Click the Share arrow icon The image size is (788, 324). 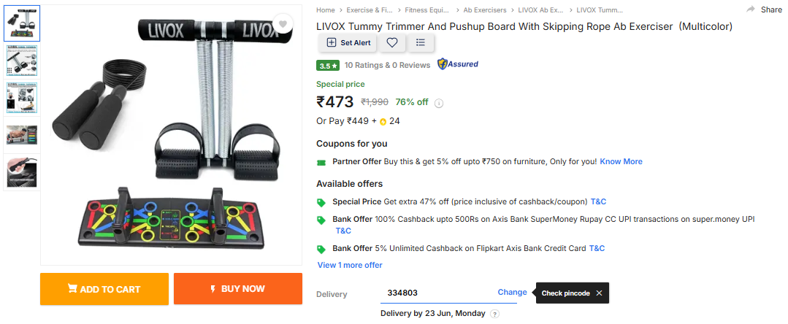pyautogui.click(x=751, y=9)
